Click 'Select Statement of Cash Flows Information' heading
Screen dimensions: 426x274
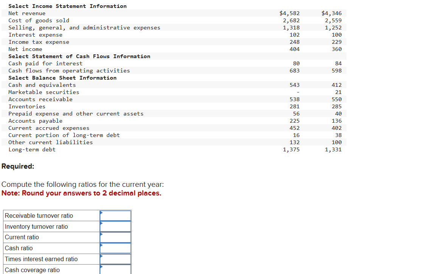[x=79, y=56]
